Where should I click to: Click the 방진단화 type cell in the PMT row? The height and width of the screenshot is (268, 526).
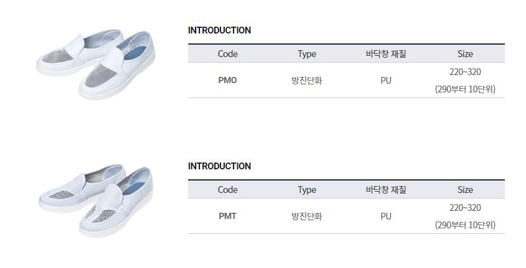pyautogui.click(x=307, y=217)
